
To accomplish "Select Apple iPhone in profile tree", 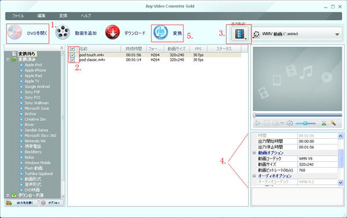I will coord(35,71).
